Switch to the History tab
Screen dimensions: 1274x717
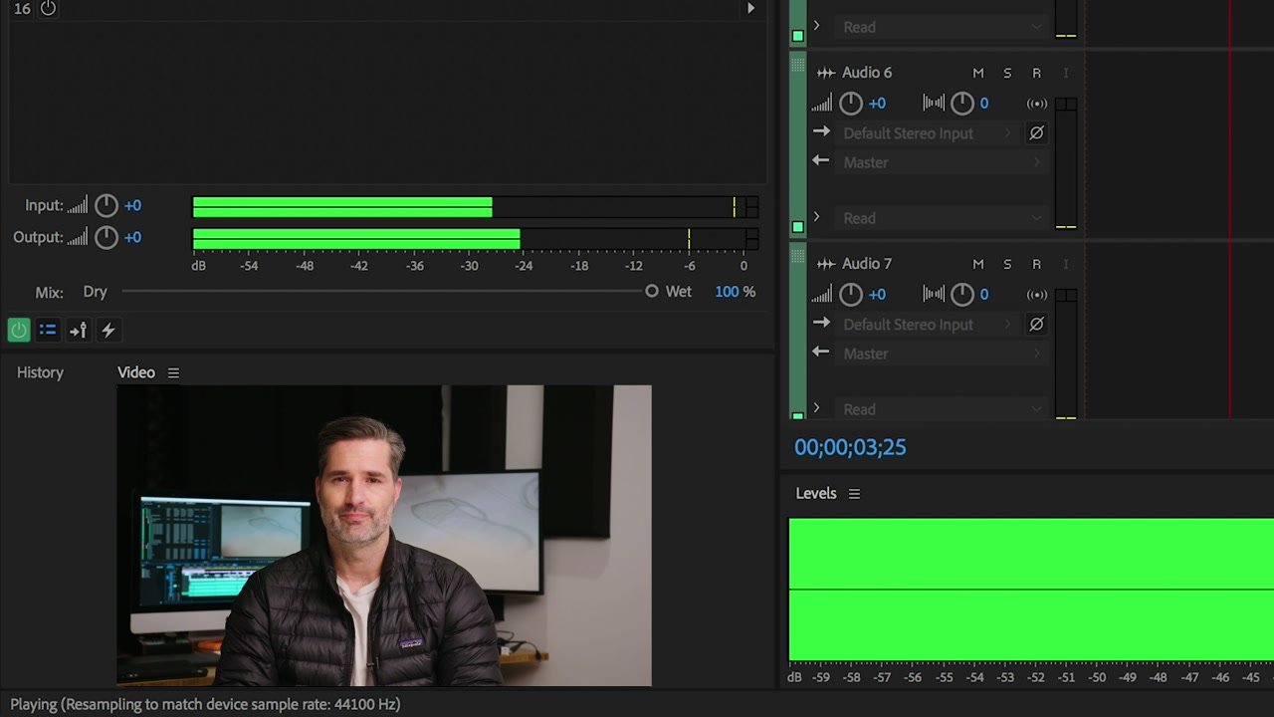coord(40,372)
